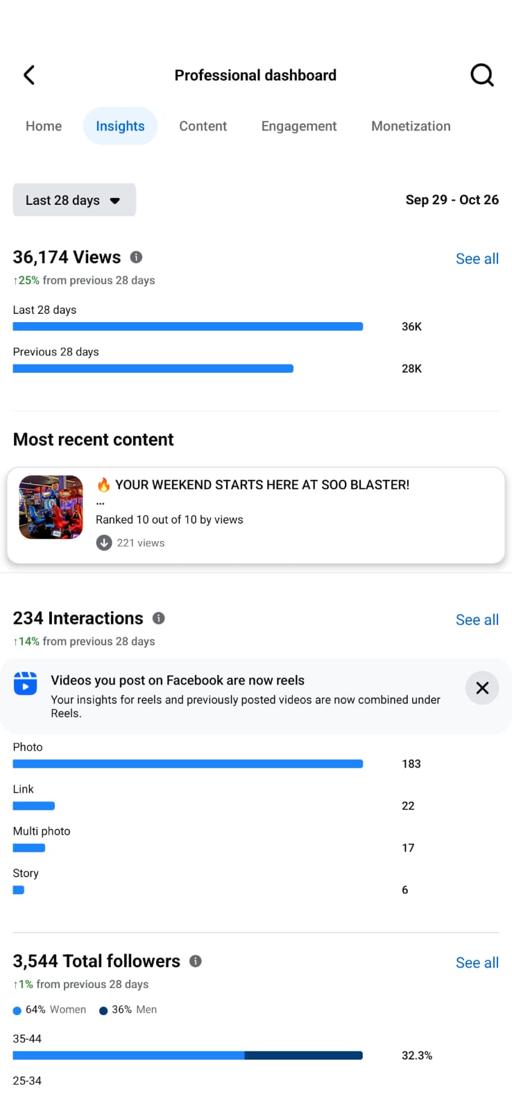Switch to the Home tab
The height and width of the screenshot is (1111, 512).
tap(44, 126)
